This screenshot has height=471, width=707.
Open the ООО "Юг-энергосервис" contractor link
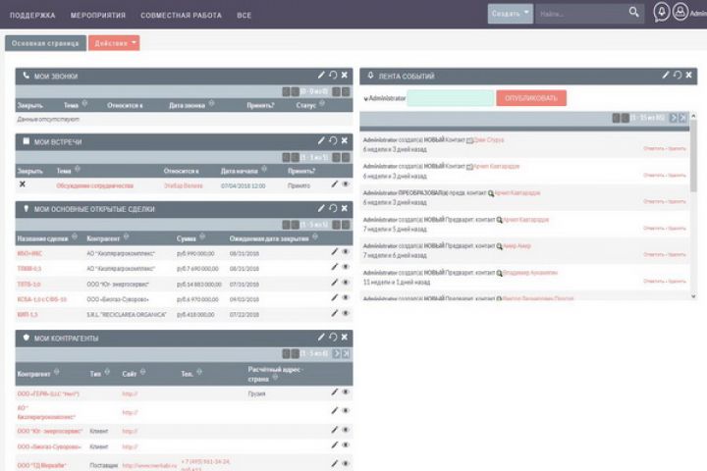pyautogui.click(x=50, y=431)
